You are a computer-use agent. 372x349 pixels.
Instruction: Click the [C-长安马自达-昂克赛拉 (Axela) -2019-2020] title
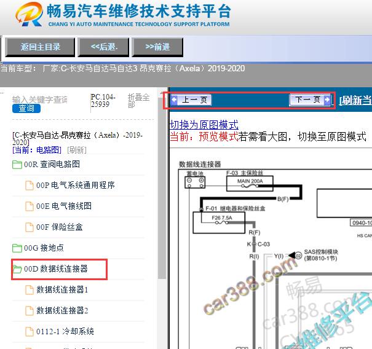[77, 138]
